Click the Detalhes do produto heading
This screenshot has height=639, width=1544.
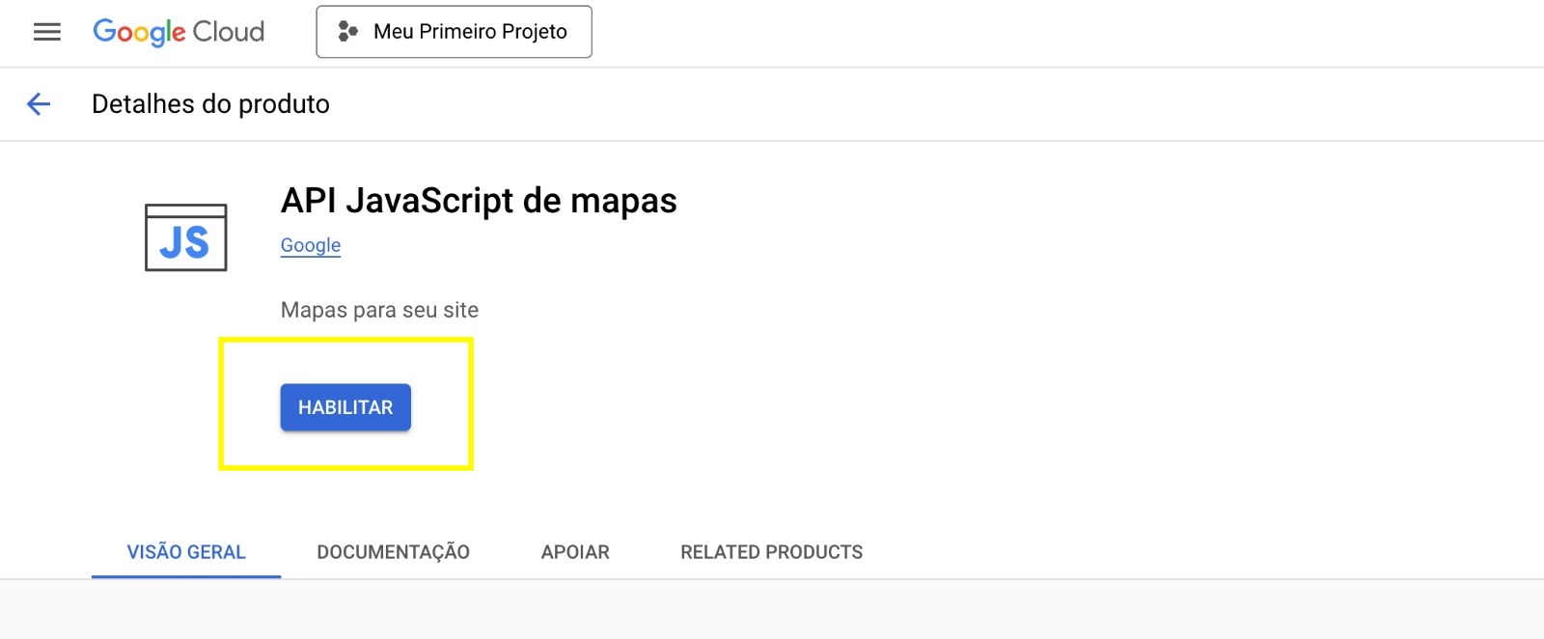click(210, 104)
